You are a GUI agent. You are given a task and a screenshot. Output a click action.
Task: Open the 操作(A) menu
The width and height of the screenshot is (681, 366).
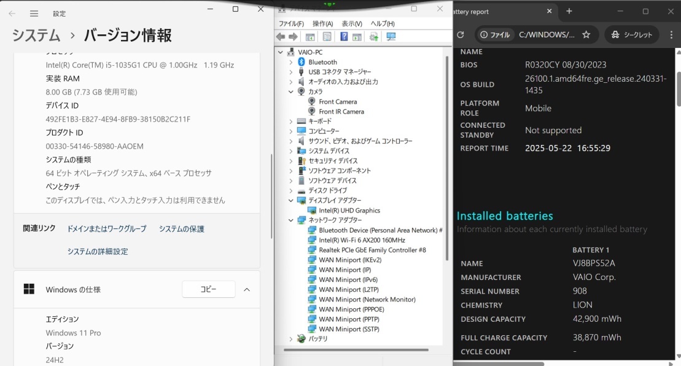pyautogui.click(x=323, y=23)
